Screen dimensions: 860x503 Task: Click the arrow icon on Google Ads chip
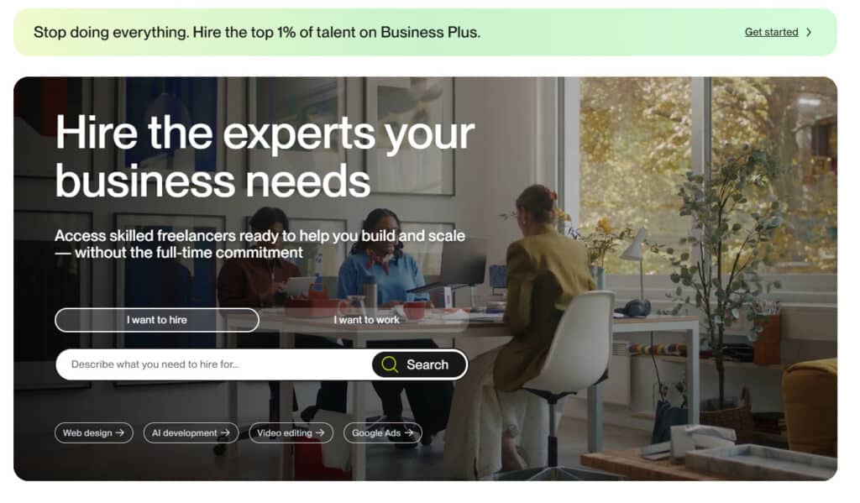pyautogui.click(x=409, y=432)
